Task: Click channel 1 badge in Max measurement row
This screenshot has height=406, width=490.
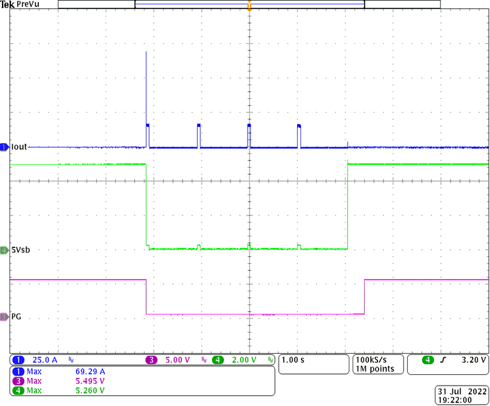Action: coord(18,372)
